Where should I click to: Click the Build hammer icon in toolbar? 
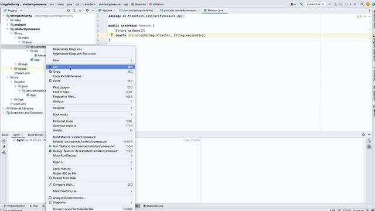pos(301,4)
